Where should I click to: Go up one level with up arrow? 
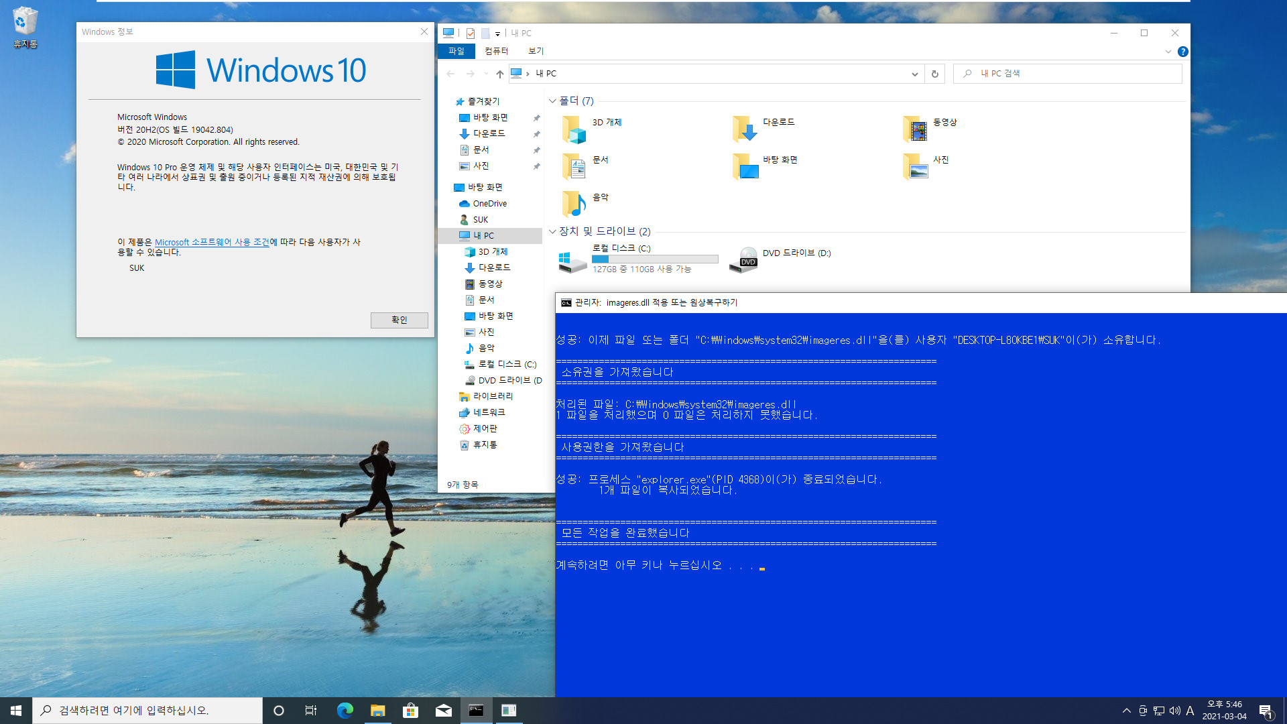[499, 74]
